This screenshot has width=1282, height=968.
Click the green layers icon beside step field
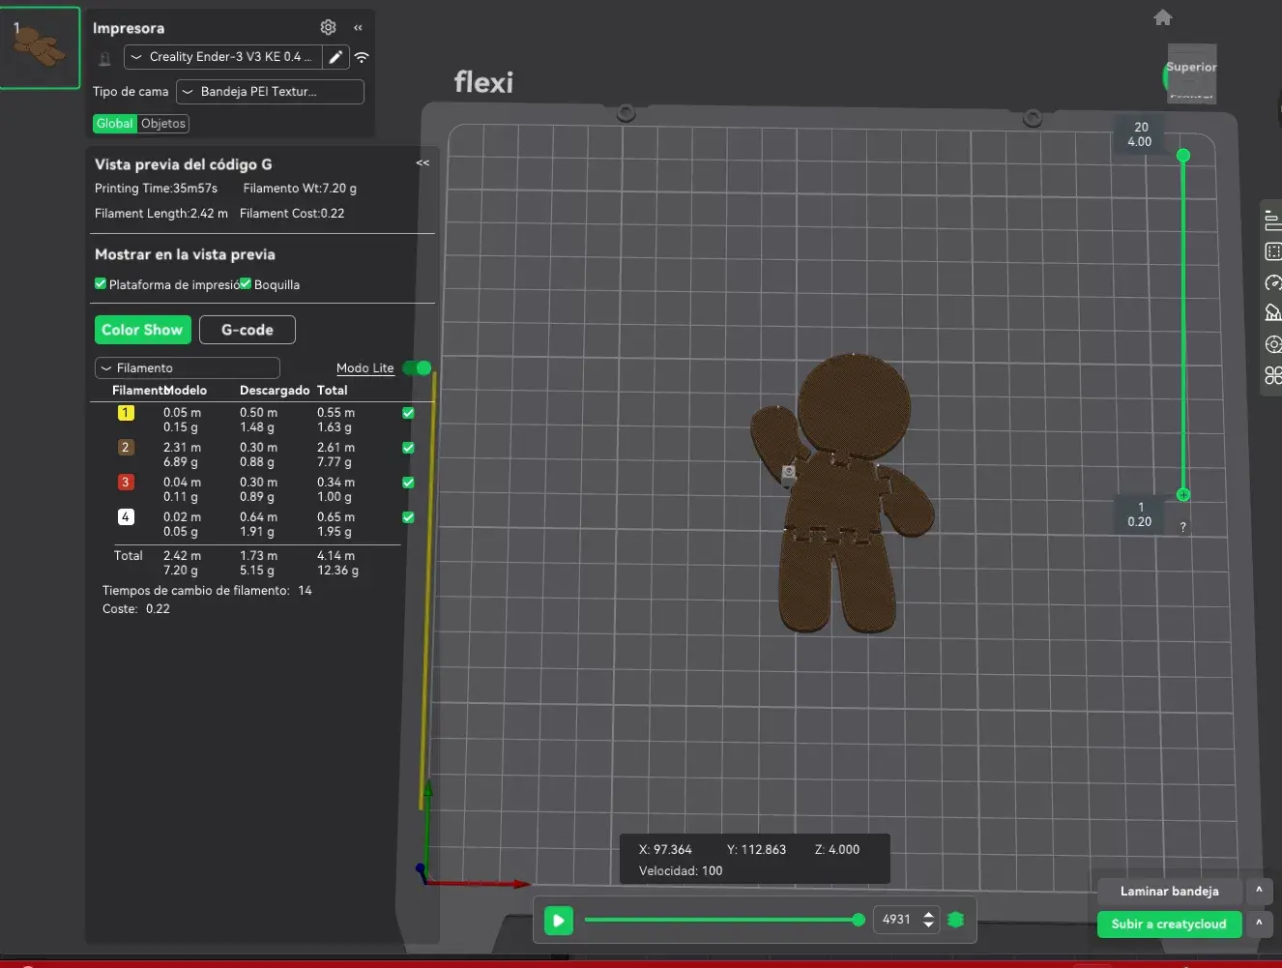point(956,920)
